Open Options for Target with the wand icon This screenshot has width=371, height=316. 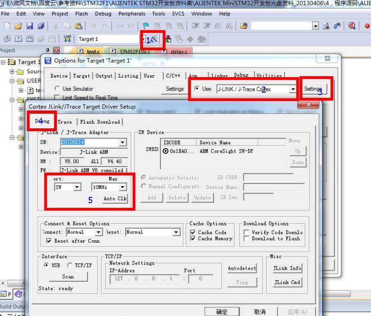pyautogui.click(x=154, y=39)
